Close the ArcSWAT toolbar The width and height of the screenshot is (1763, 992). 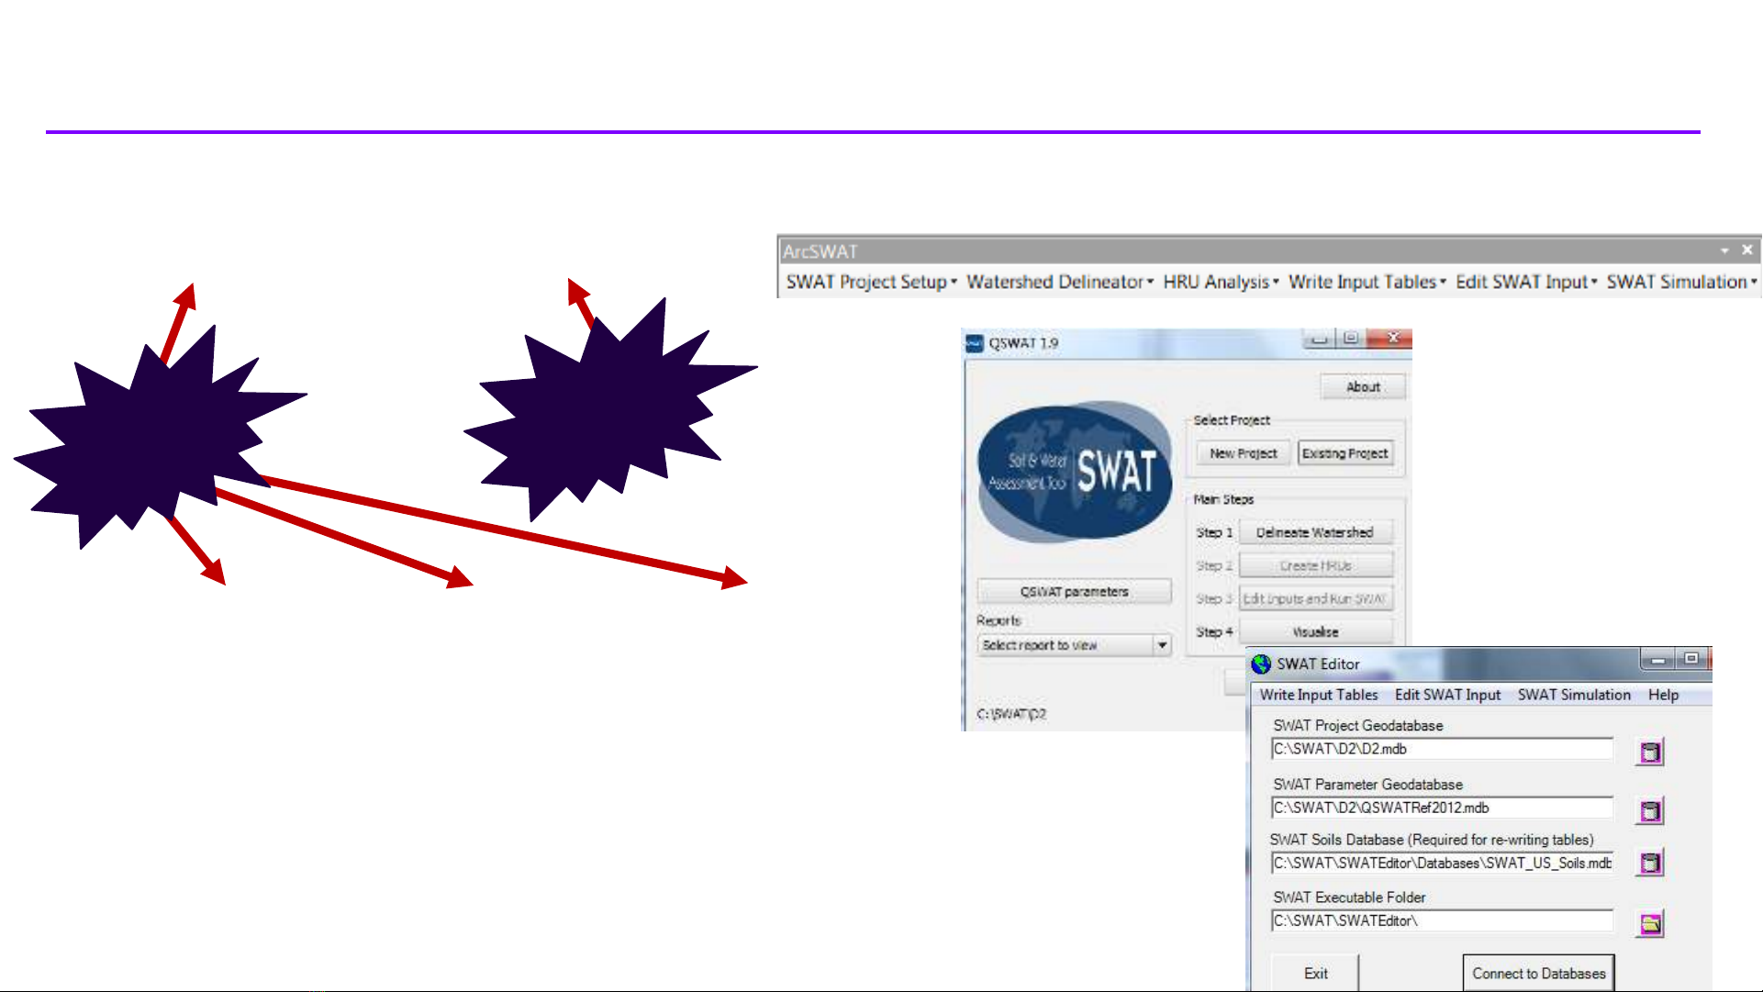(x=1747, y=250)
